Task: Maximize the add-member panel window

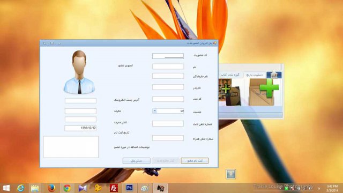Action: (x=52, y=43)
